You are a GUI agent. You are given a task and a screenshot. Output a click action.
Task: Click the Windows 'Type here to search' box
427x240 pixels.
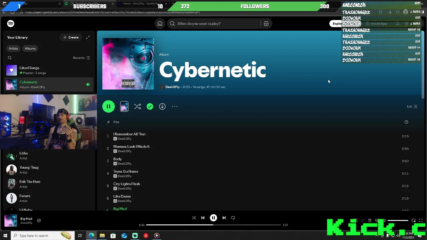43,236
